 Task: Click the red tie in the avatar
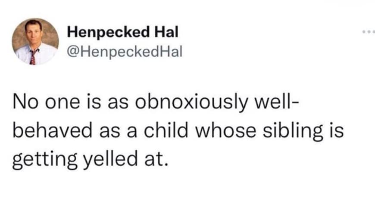pos(33,56)
